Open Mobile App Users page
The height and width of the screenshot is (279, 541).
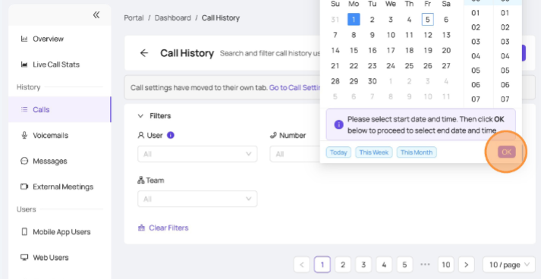click(60, 232)
